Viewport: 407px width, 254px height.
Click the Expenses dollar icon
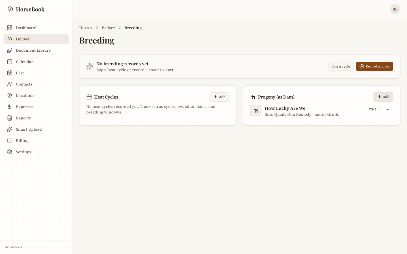click(x=10, y=107)
